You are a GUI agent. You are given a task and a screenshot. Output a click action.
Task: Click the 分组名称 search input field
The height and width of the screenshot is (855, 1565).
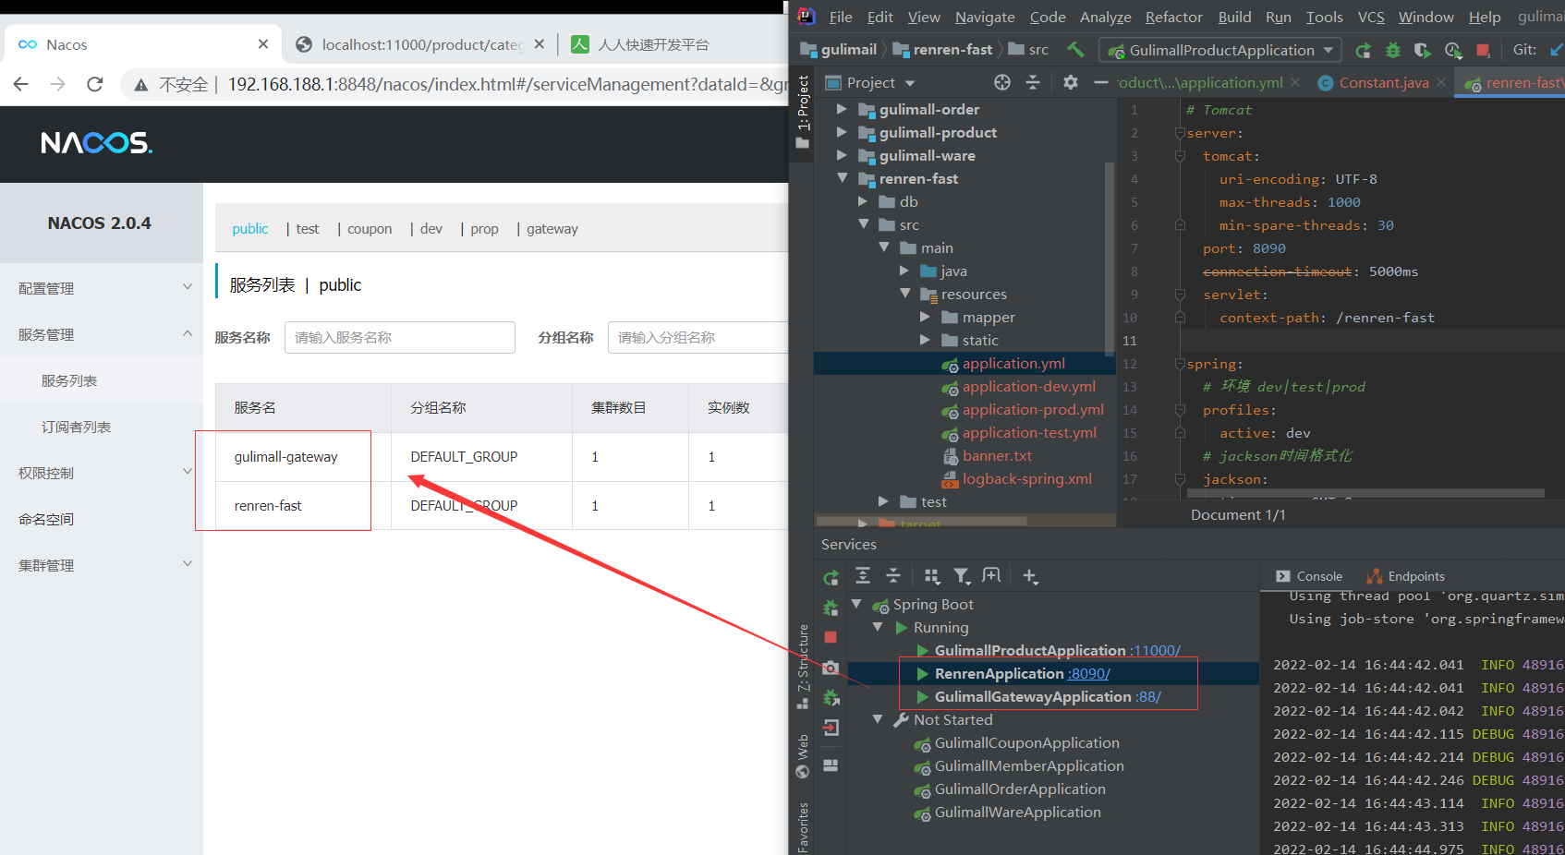point(698,337)
